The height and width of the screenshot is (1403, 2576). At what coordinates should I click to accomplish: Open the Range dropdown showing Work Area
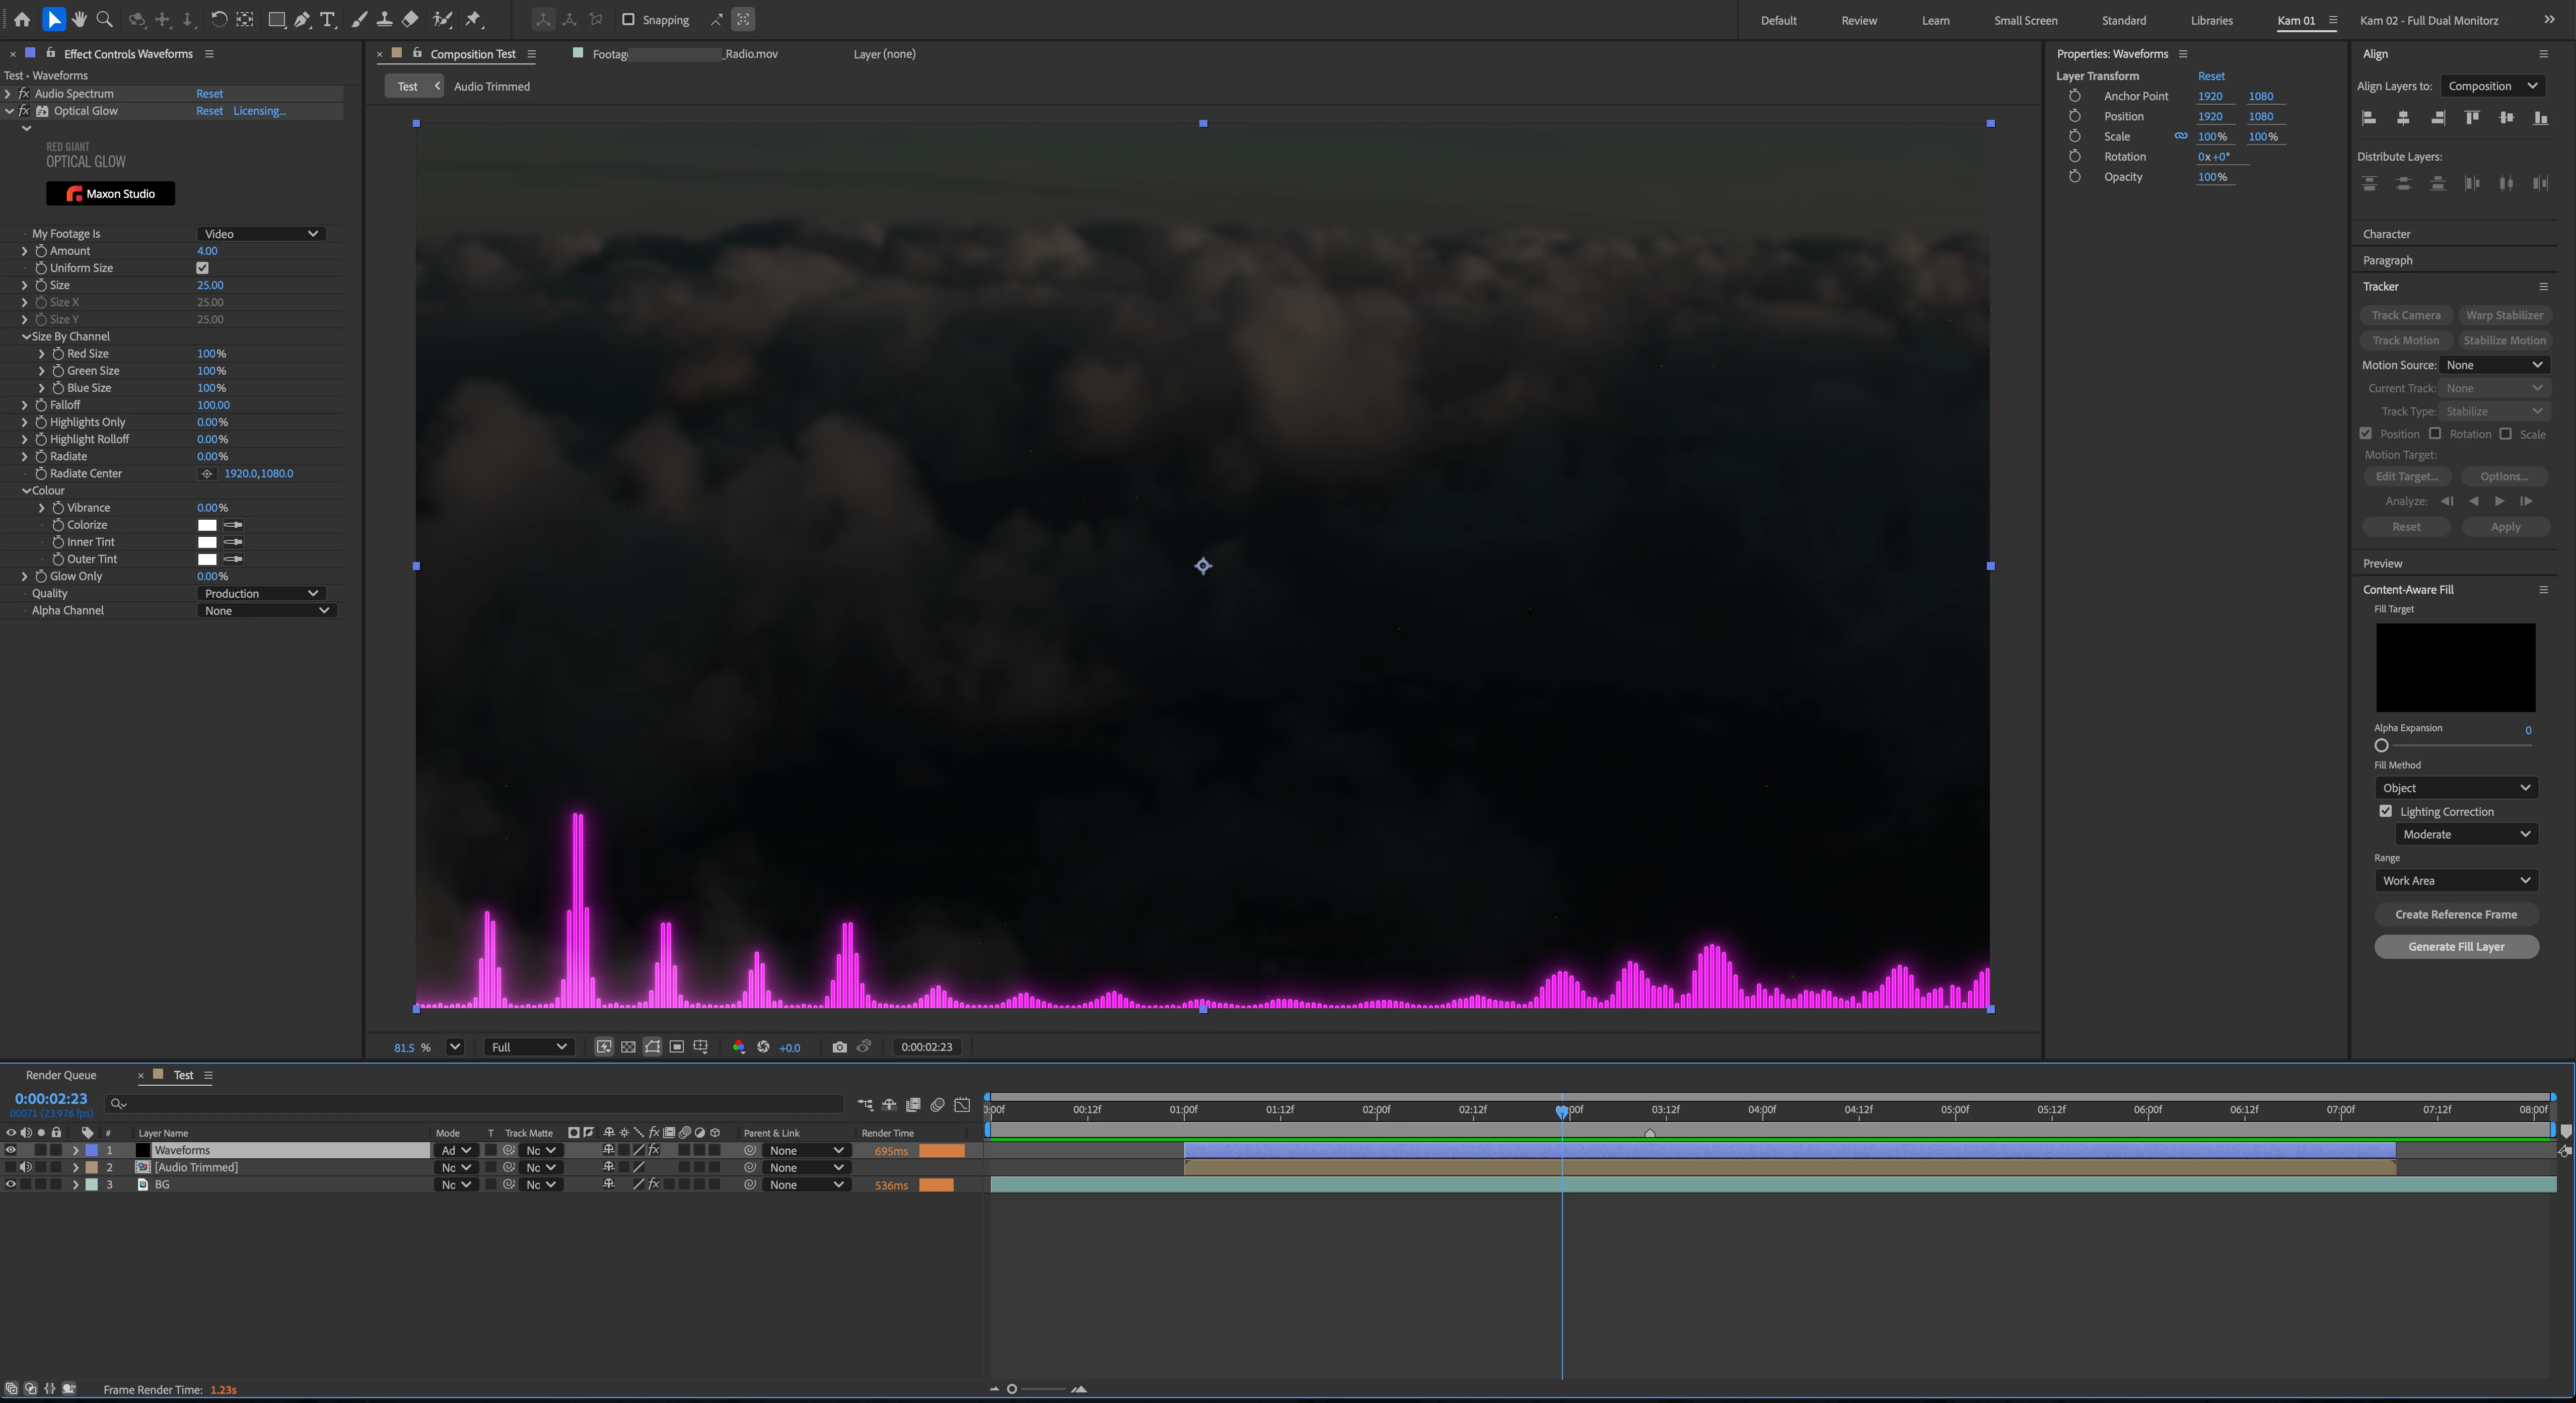click(2457, 881)
